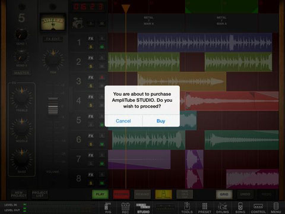Open FX for track 7
Screen dimensions: 285x214
(91, 155)
